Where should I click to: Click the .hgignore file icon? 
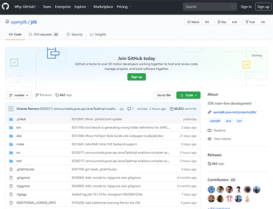point(11,186)
